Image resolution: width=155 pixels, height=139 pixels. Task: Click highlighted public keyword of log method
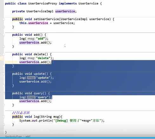(17, 117)
